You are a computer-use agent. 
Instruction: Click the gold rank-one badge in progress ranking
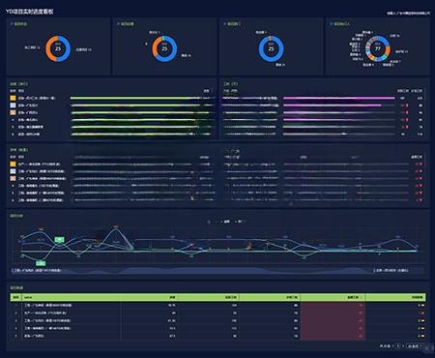(13, 98)
